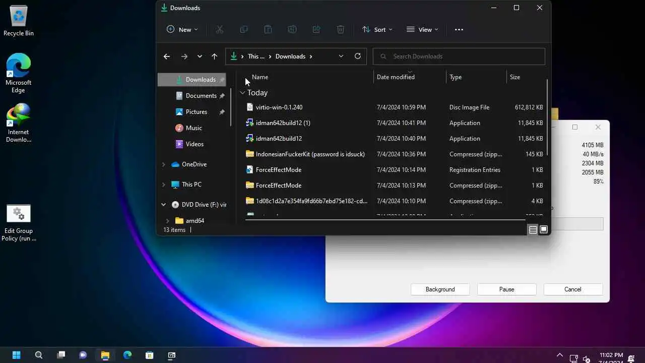
Task: Expand the address bar history dropdown
Action: (341, 56)
